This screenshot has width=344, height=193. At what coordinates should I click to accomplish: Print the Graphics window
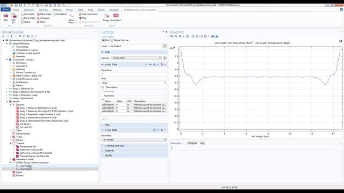pos(217,36)
